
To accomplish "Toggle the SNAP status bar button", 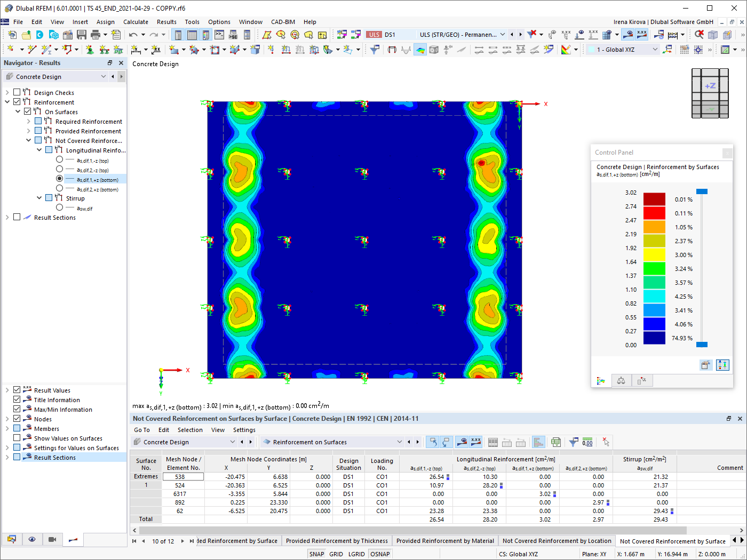I will pyautogui.click(x=316, y=554).
